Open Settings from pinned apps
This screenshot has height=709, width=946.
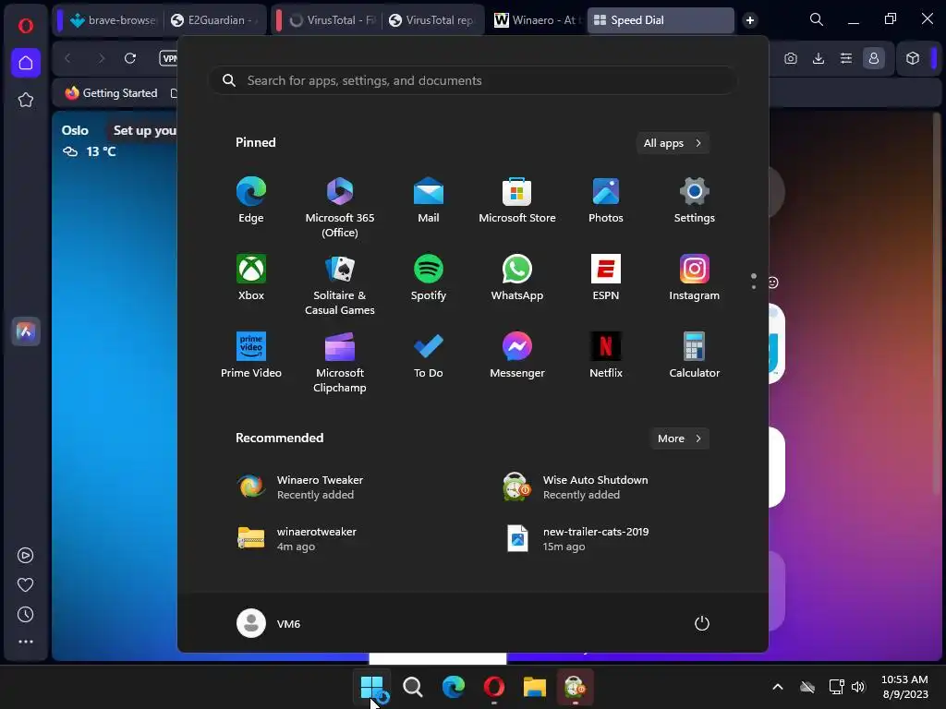point(695,200)
